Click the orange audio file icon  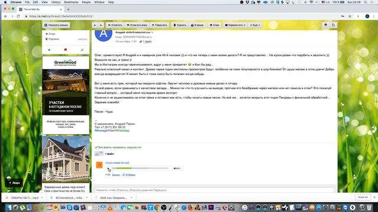tap(99, 165)
